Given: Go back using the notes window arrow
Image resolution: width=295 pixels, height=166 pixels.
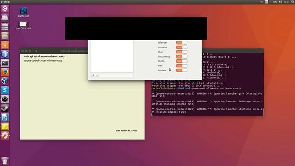Looking at the screenshot, I should (36, 51).
